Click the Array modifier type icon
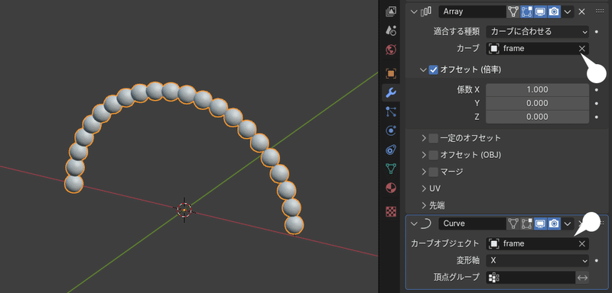The height and width of the screenshot is (293, 612). pos(426,11)
